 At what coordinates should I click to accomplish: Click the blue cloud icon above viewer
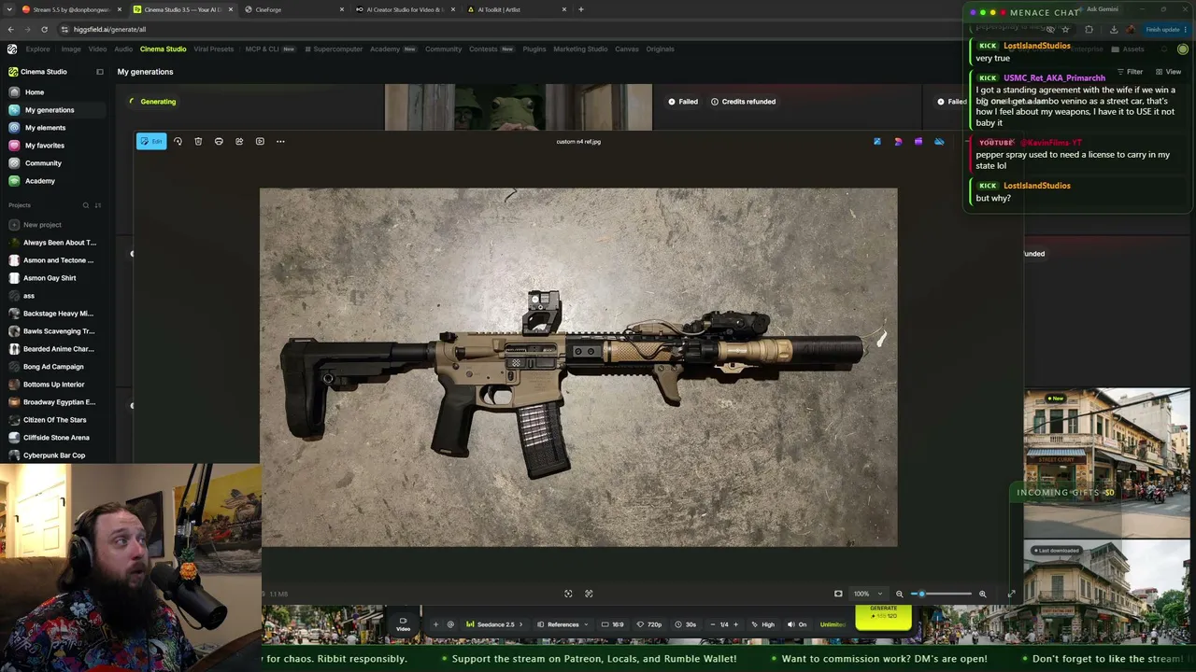939,142
